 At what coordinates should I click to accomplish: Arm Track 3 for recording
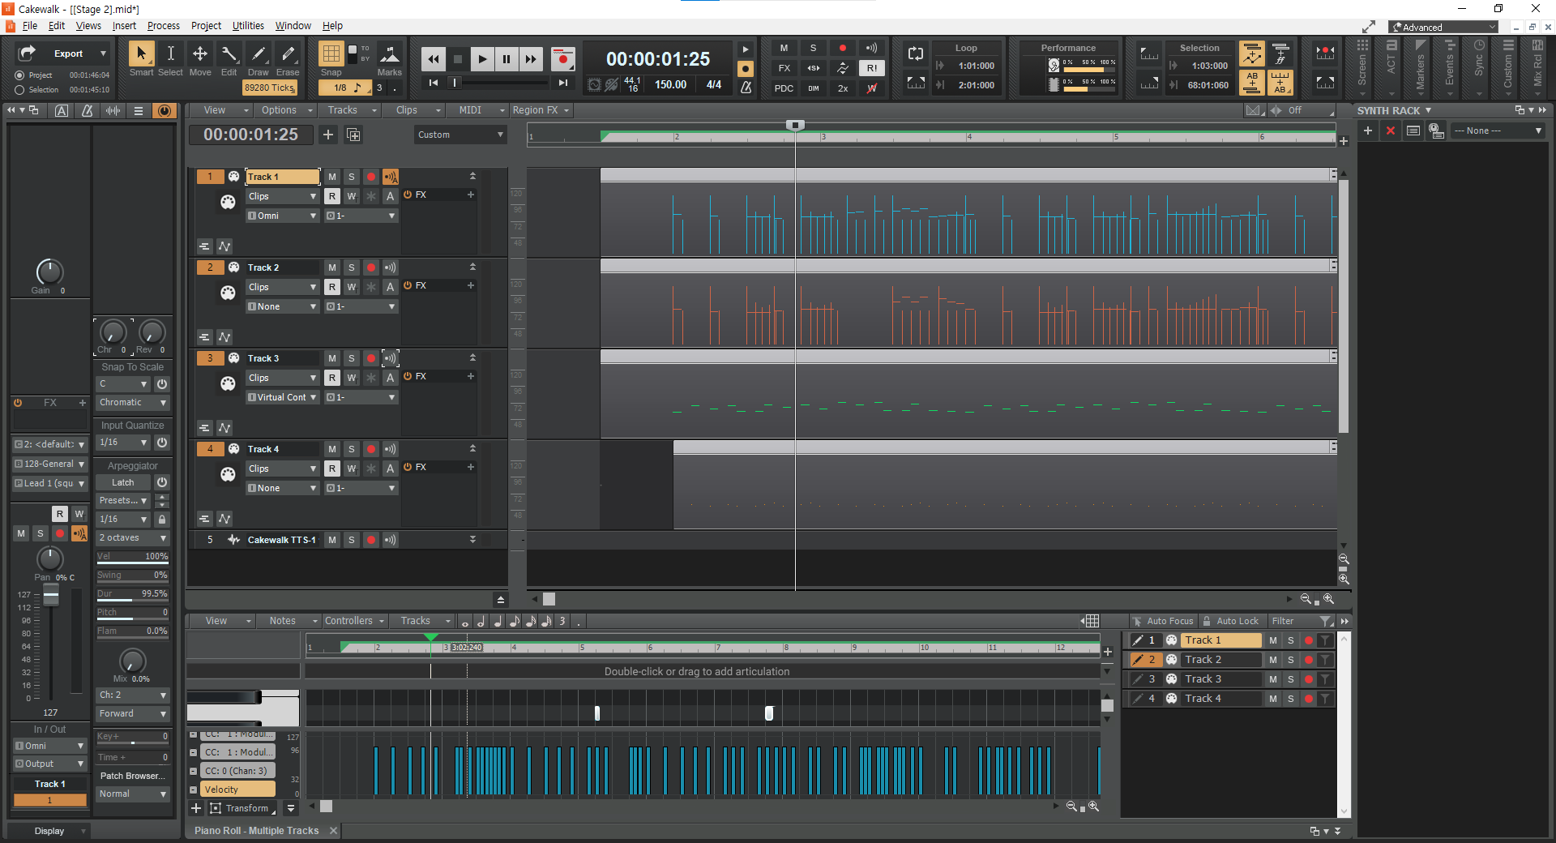[x=371, y=358]
